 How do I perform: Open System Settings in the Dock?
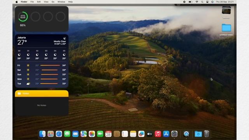(x=174, y=134)
